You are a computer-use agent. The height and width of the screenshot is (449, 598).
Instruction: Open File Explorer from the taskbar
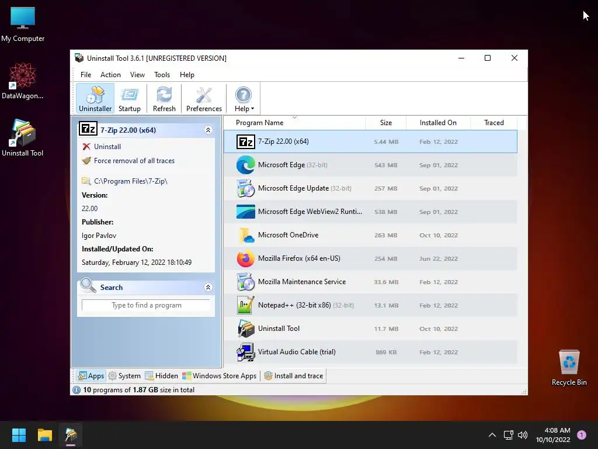point(44,435)
